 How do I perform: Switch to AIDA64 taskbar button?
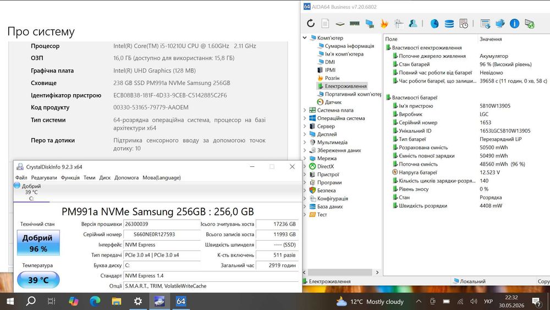coord(180,301)
